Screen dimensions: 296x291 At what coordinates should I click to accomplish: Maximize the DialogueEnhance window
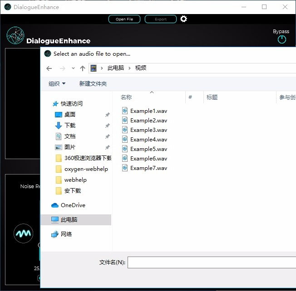264,7
